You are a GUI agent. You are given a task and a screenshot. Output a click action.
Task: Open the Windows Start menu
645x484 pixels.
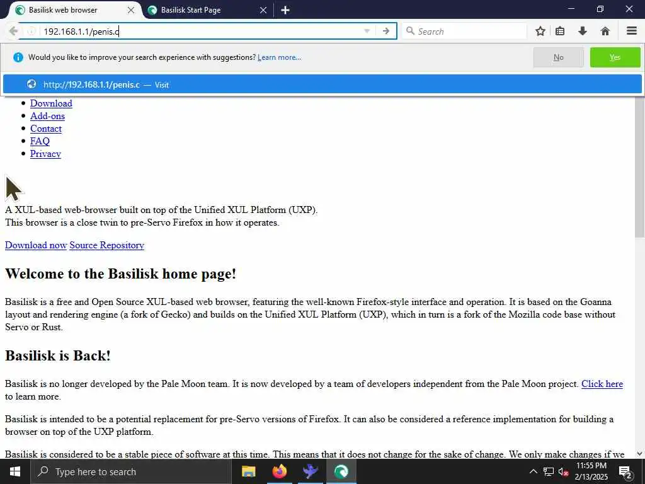click(15, 471)
